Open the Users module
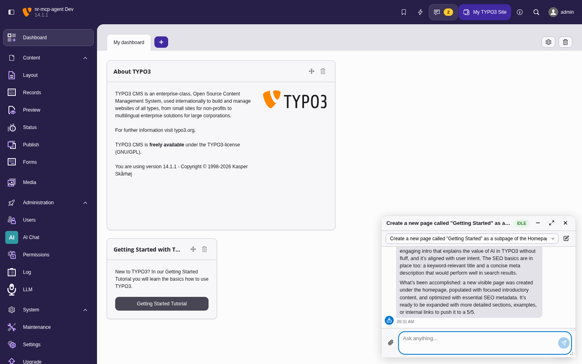This screenshot has height=364, width=582. [48, 220]
